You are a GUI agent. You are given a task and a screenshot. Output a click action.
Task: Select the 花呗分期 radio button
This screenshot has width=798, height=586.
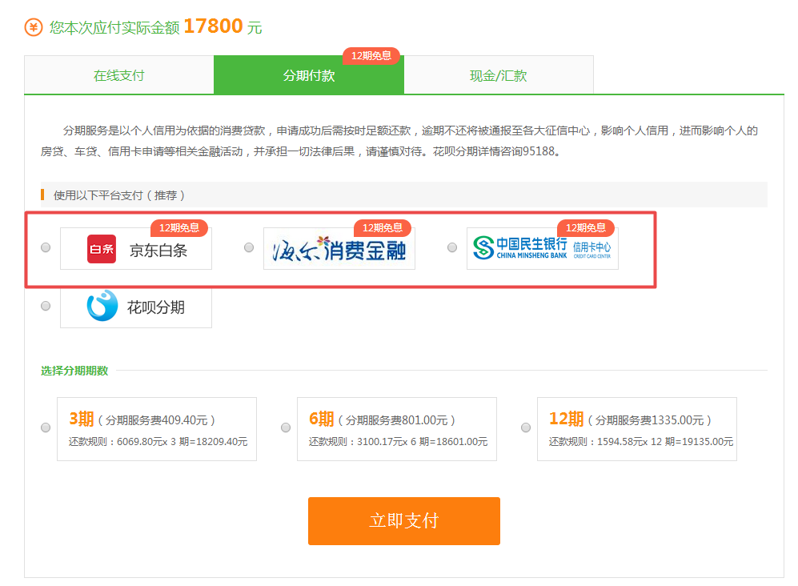pyautogui.click(x=46, y=306)
